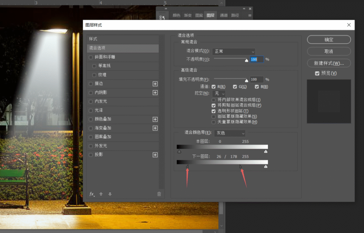Toggle the 预览(V) checkbox
Screen dimensions: 364x233
(317, 73)
